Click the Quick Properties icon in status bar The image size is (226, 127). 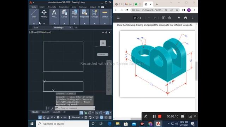[86, 117]
